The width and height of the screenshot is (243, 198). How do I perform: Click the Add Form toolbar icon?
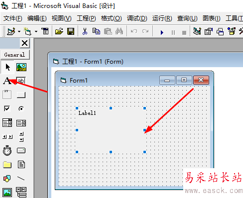[27, 31]
